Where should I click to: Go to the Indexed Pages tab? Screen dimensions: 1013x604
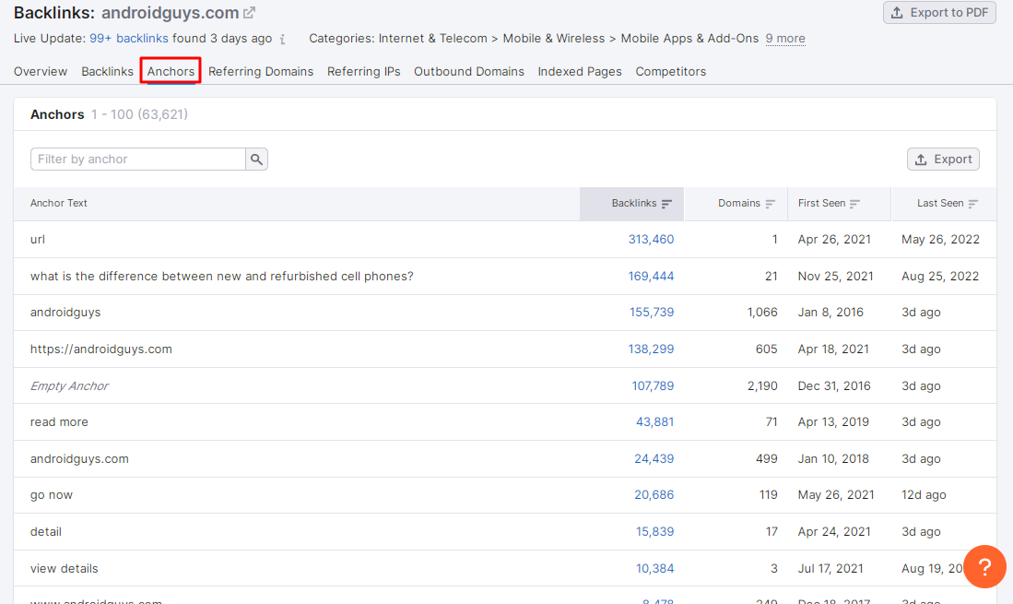[x=580, y=72]
